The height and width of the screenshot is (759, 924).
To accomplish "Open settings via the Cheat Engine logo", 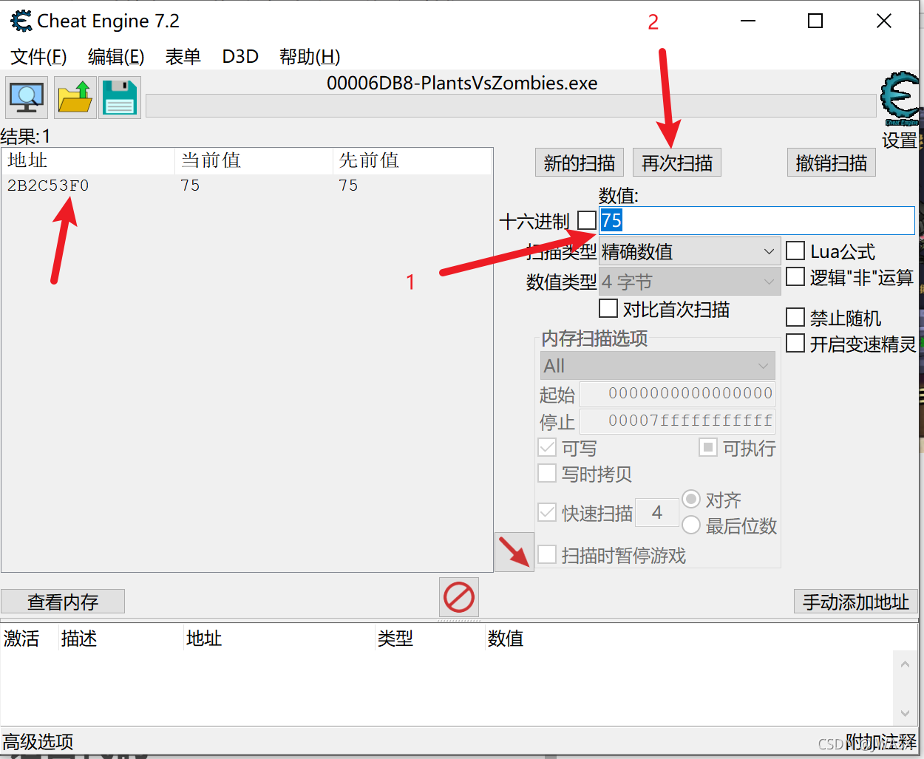I will (900, 99).
